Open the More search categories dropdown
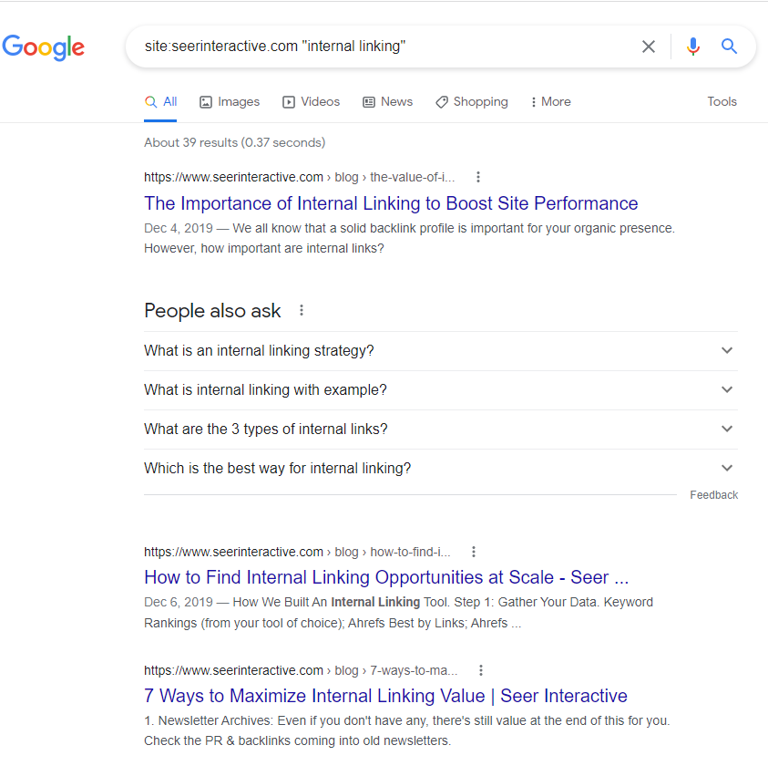Viewport: 768px width, 766px height. pos(550,102)
